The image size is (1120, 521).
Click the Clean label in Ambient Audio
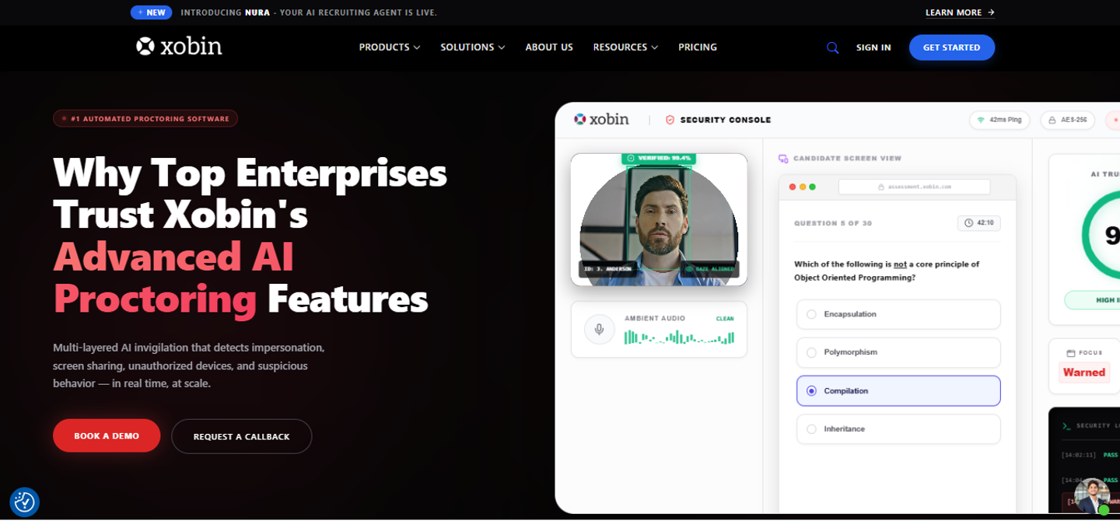tap(725, 318)
